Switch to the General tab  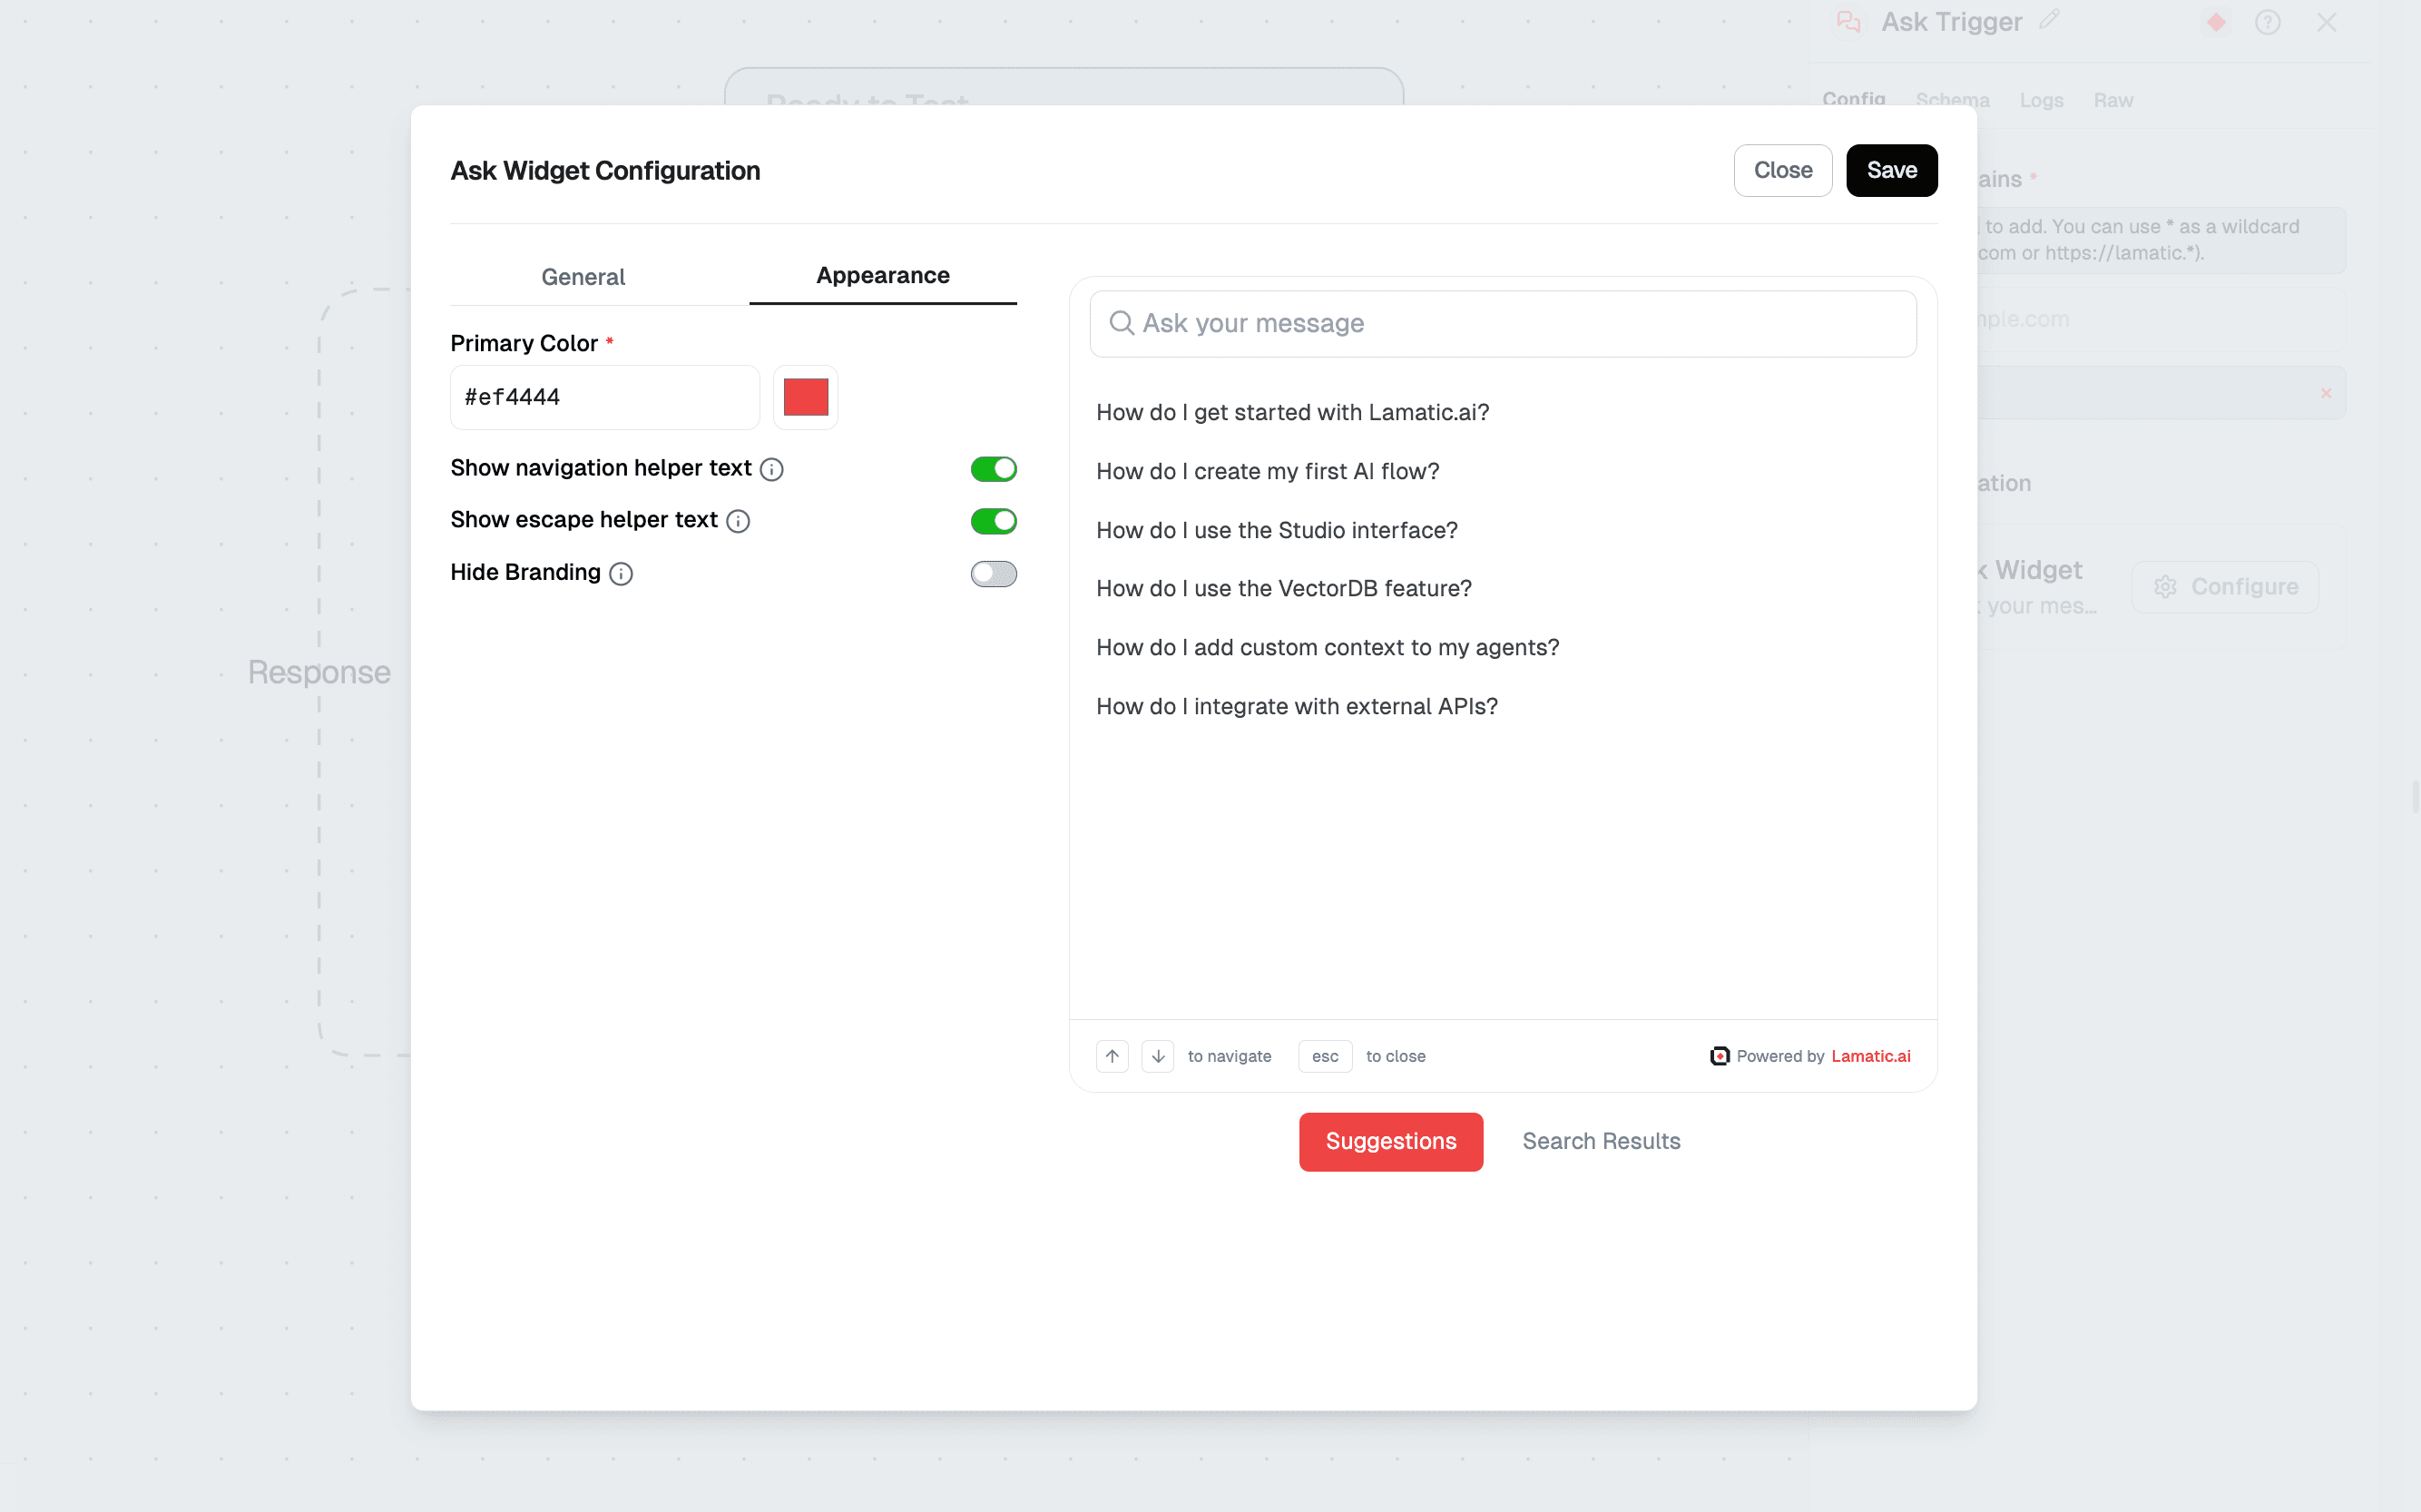tap(583, 277)
